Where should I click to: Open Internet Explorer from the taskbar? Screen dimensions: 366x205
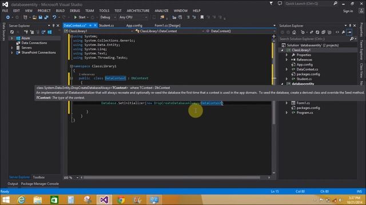pos(21,200)
